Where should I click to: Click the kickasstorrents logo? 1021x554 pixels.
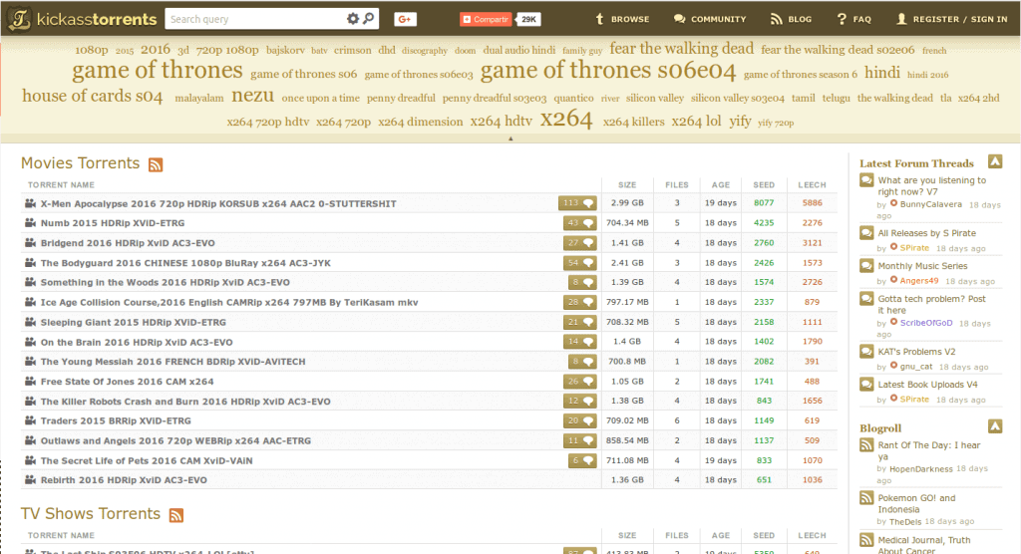pos(82,19)
